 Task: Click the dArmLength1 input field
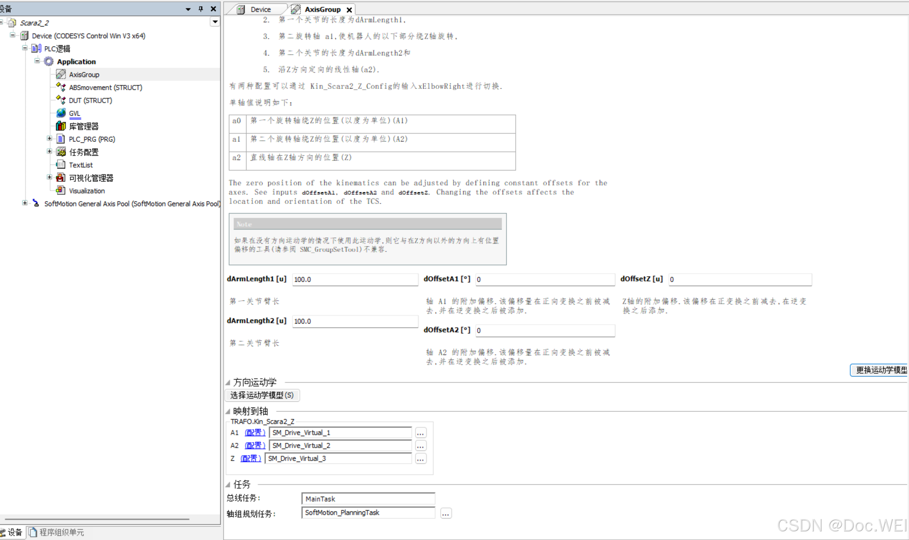[x=355, y=279]
